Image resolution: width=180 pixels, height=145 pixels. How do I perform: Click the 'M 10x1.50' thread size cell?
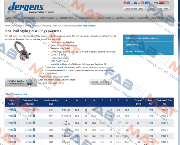click(66, 116)
